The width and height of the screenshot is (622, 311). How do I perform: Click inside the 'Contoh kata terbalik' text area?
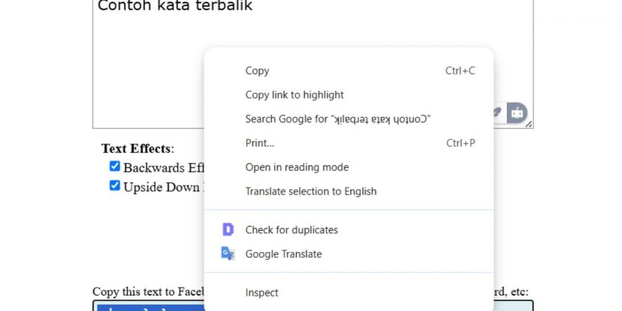pyautogui.click(x=149, y=62)
